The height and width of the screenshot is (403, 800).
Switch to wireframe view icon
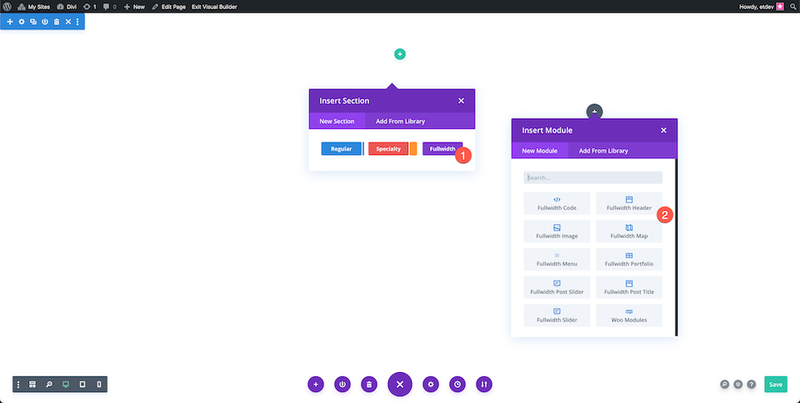point(32,385)
